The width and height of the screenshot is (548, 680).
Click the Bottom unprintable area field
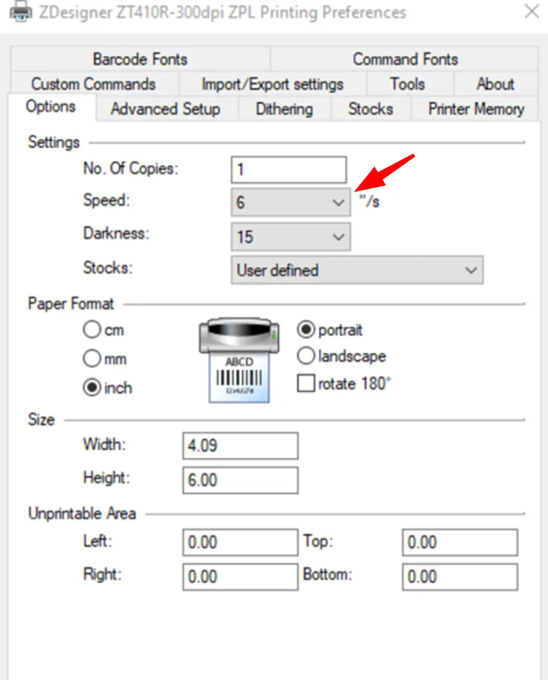tap(460, 577)
